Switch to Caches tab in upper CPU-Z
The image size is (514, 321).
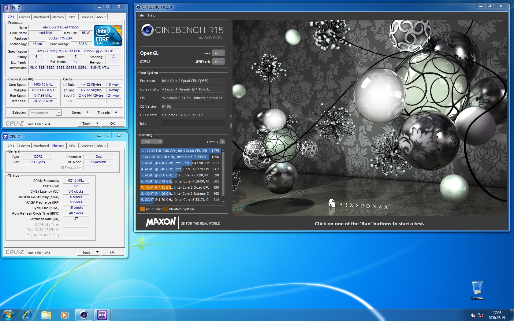[24, 17]
